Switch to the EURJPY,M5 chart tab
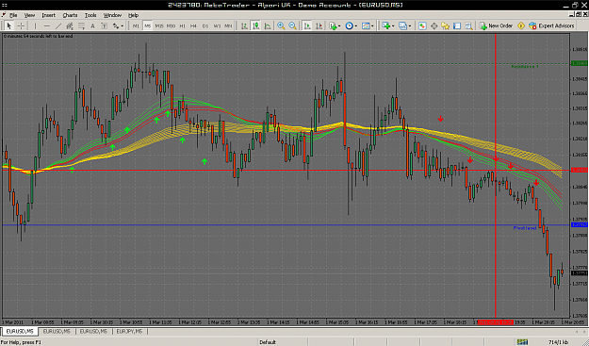 129,331
